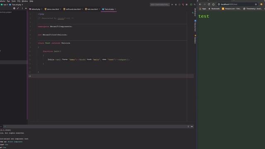
Task: Hide the terminal panel with minus icon
Action: (192, 127)
